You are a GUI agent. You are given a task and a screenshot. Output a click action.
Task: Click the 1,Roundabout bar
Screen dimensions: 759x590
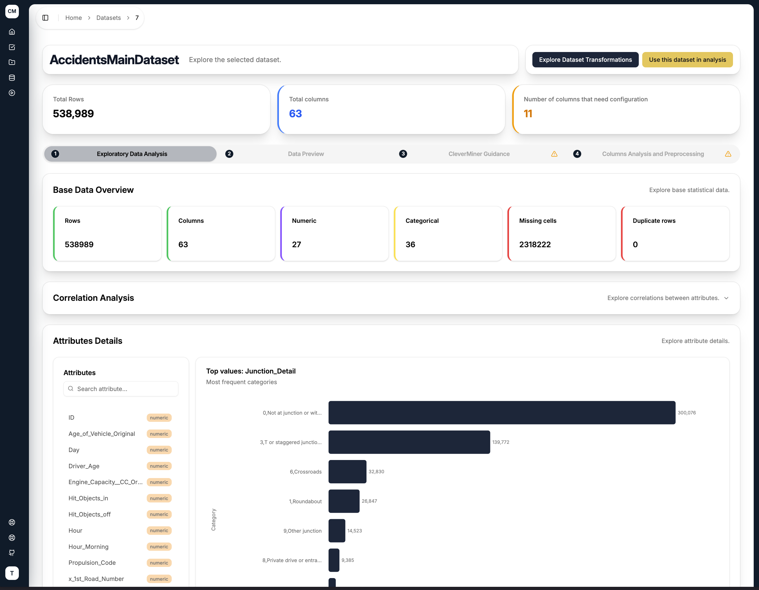(344, 501)
